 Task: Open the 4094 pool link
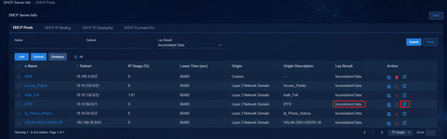click(x=28, y=77)
